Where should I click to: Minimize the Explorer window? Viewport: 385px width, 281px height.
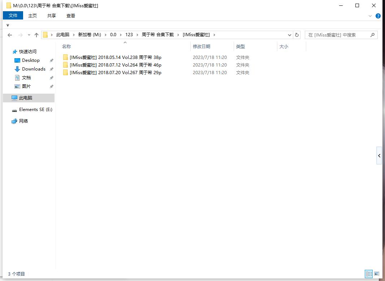(341, 5)
